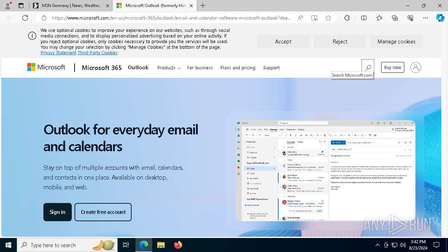The width and height of the screenshot is (448, 252).
Task: Click the Outlook app preview image
Action: click(325, 170)
